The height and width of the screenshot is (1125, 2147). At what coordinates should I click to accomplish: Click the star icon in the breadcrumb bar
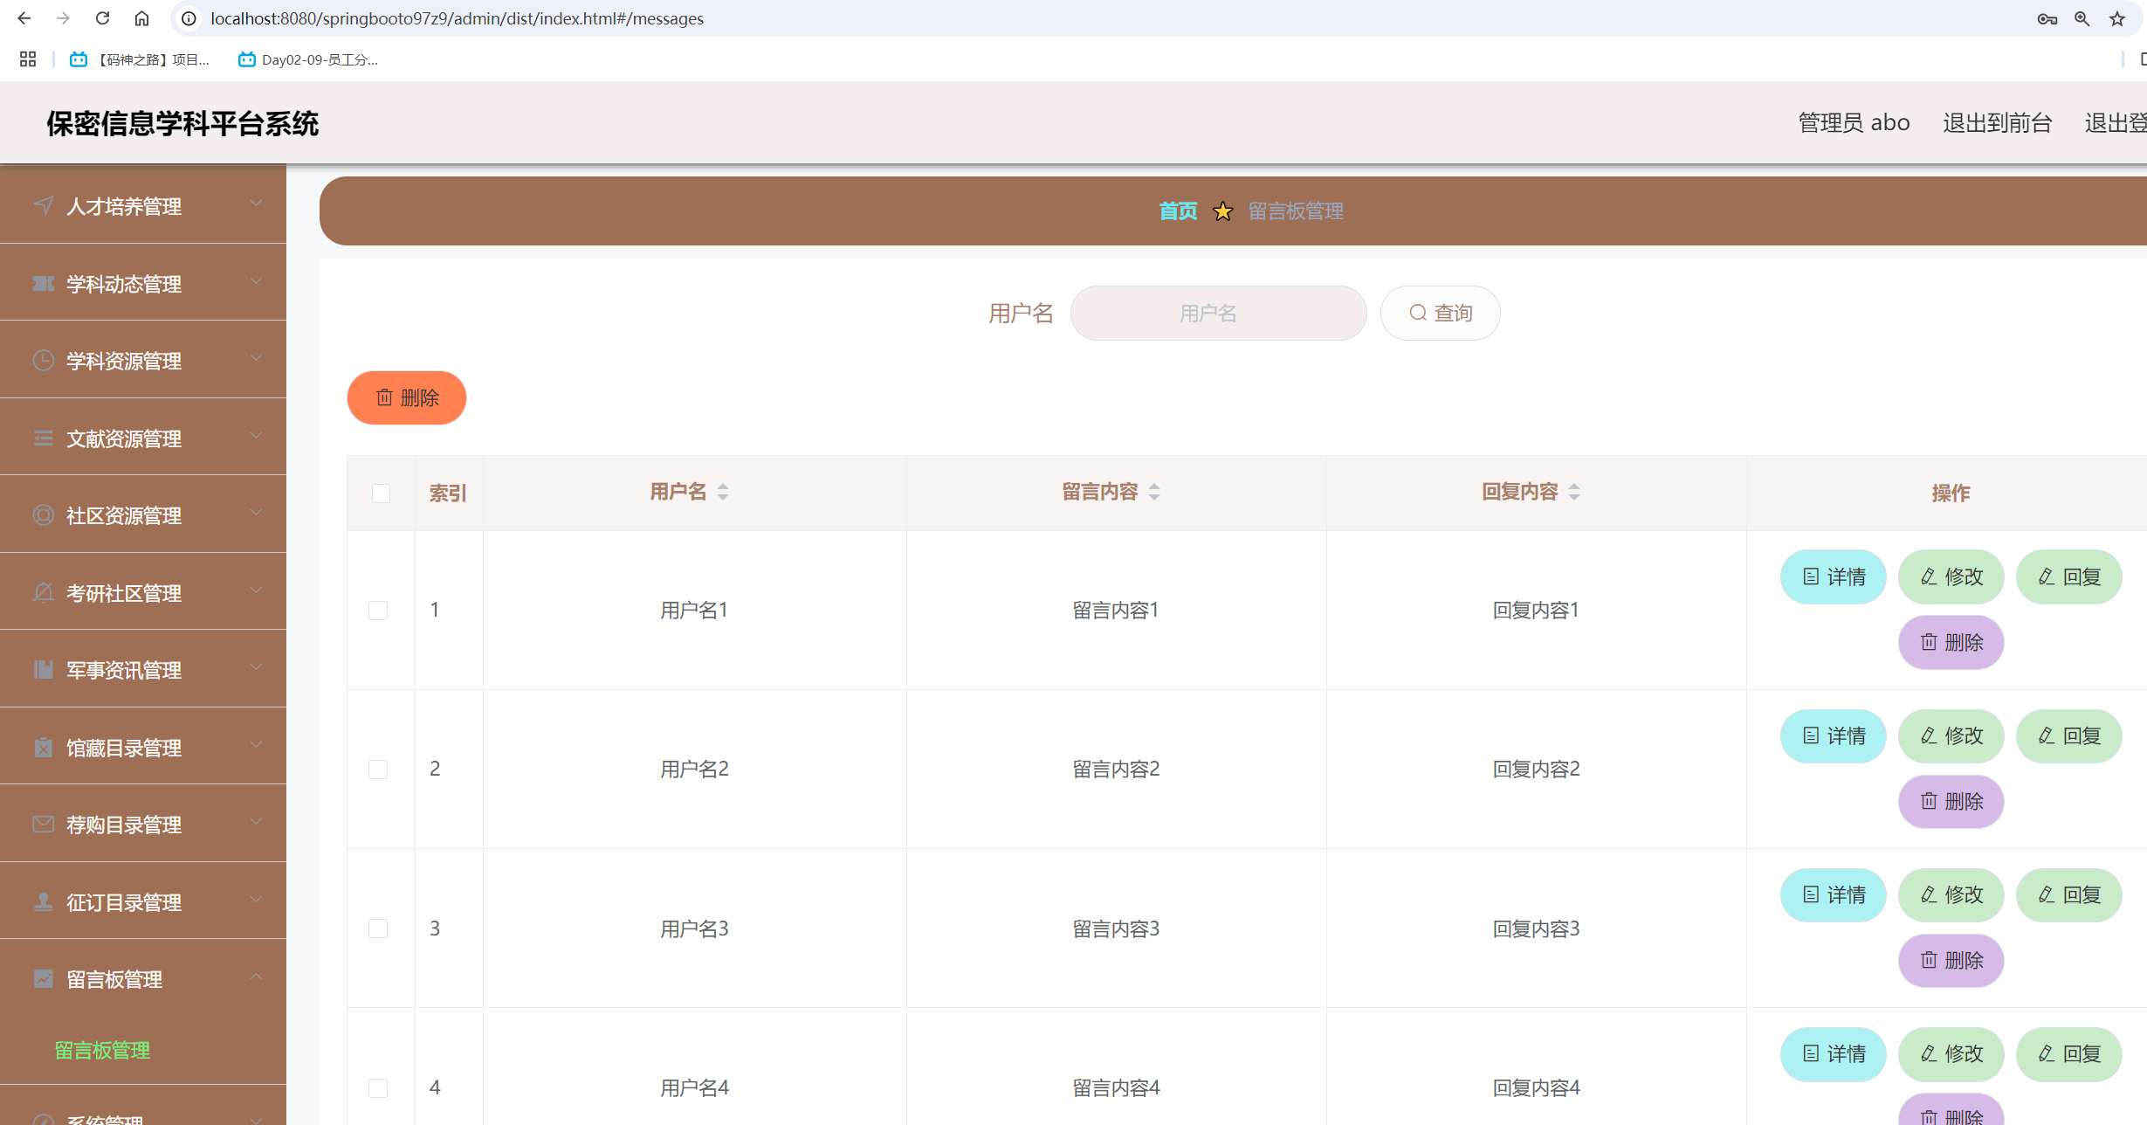(x=1222, y=211)
